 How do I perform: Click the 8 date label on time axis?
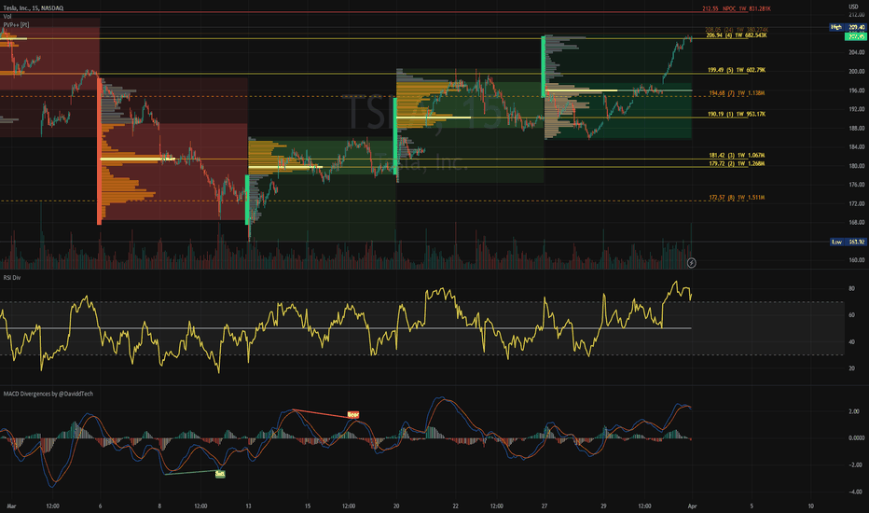[159, 506]
